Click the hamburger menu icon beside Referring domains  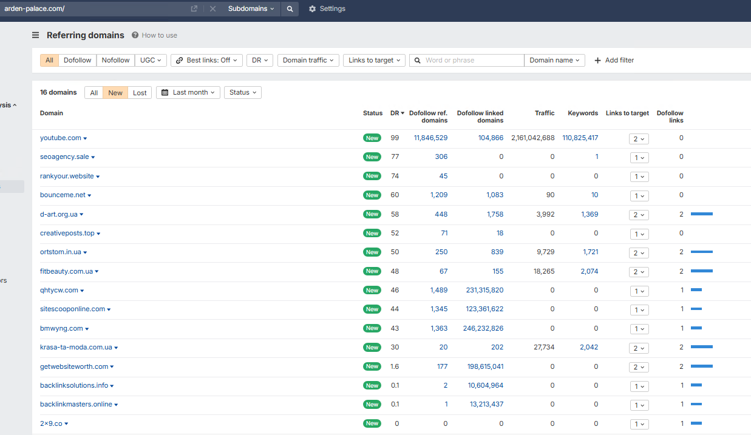click(x=36, y=35)
